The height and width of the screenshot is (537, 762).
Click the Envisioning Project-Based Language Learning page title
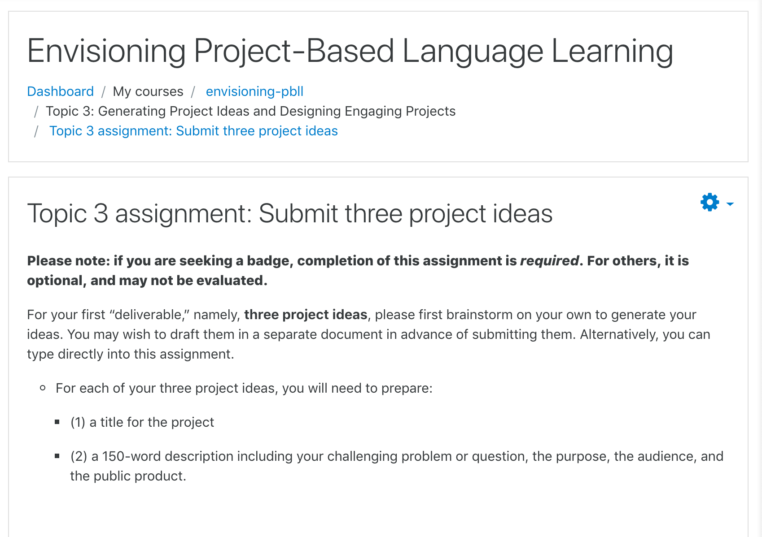(350, 51)
